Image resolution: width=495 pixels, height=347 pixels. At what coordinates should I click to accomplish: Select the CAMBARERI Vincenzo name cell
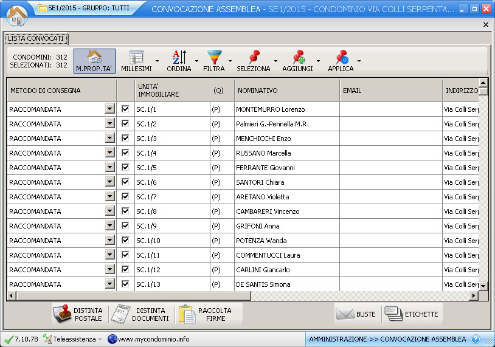287,211
